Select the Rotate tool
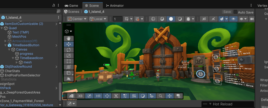Image resolution: width=268 pixels, height=108 pixels. (x=69, y=50)
